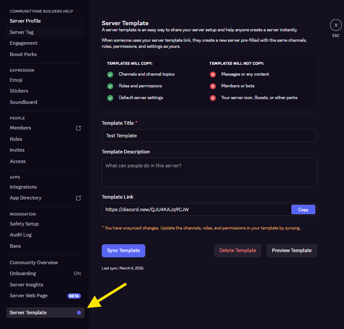This screenshot has height=329, width=344.
Task: Click the external link icon beside Members
Action: [78, 128]
